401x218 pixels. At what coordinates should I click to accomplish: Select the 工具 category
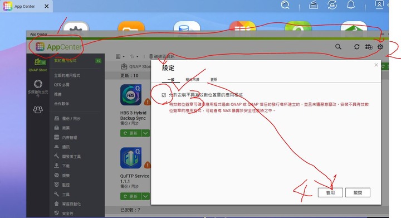pyautogui.click(x=62, y=194)
